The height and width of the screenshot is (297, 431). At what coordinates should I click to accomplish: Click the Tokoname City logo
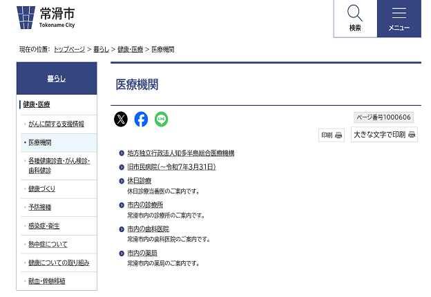(46, 17)
